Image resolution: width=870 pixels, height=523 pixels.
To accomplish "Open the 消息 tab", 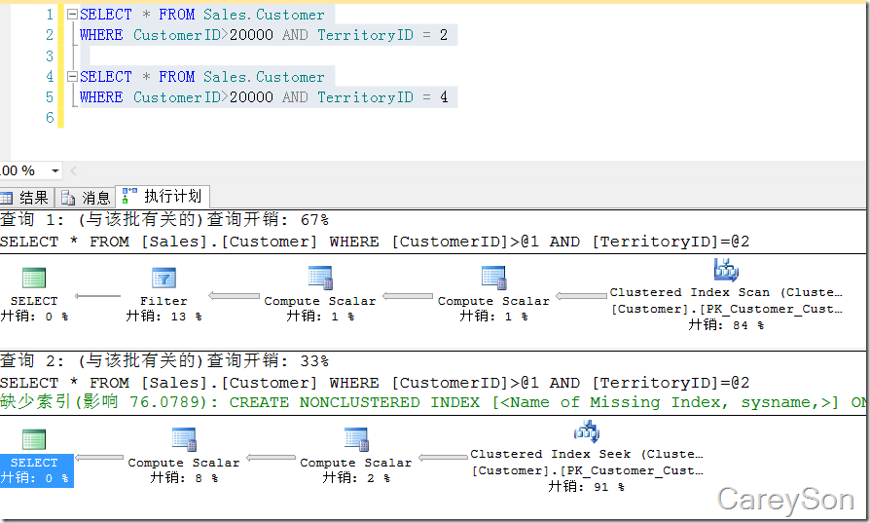I will [x=86, y=198].
